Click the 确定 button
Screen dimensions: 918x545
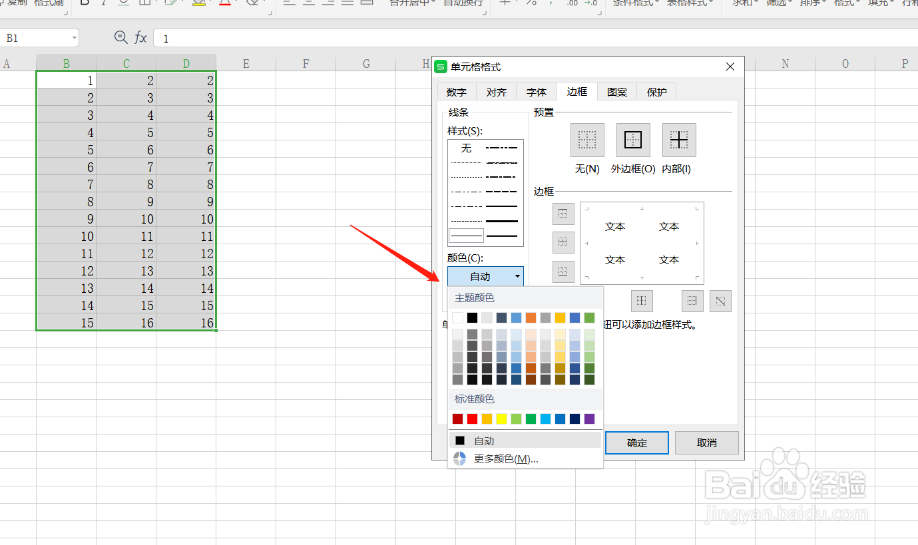637,443
